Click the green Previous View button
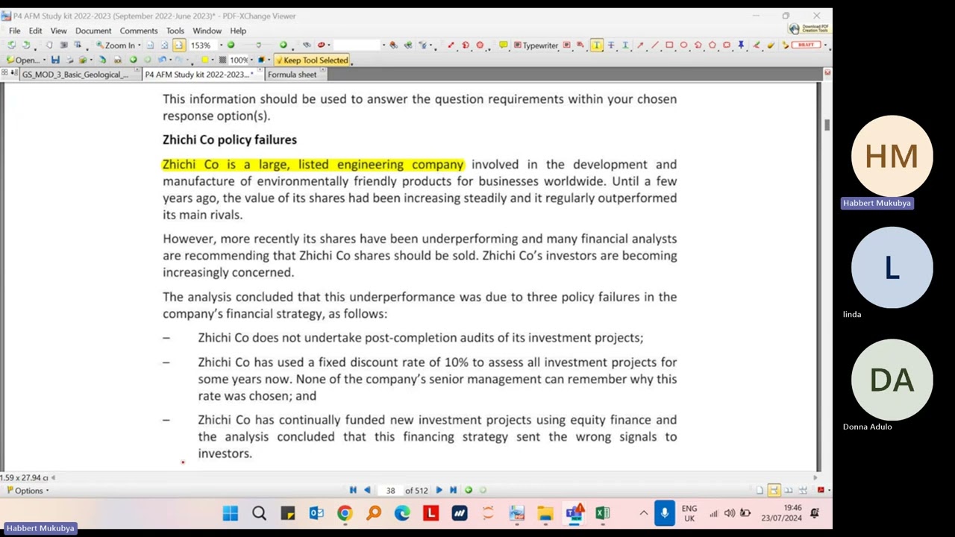 point(469,490)
